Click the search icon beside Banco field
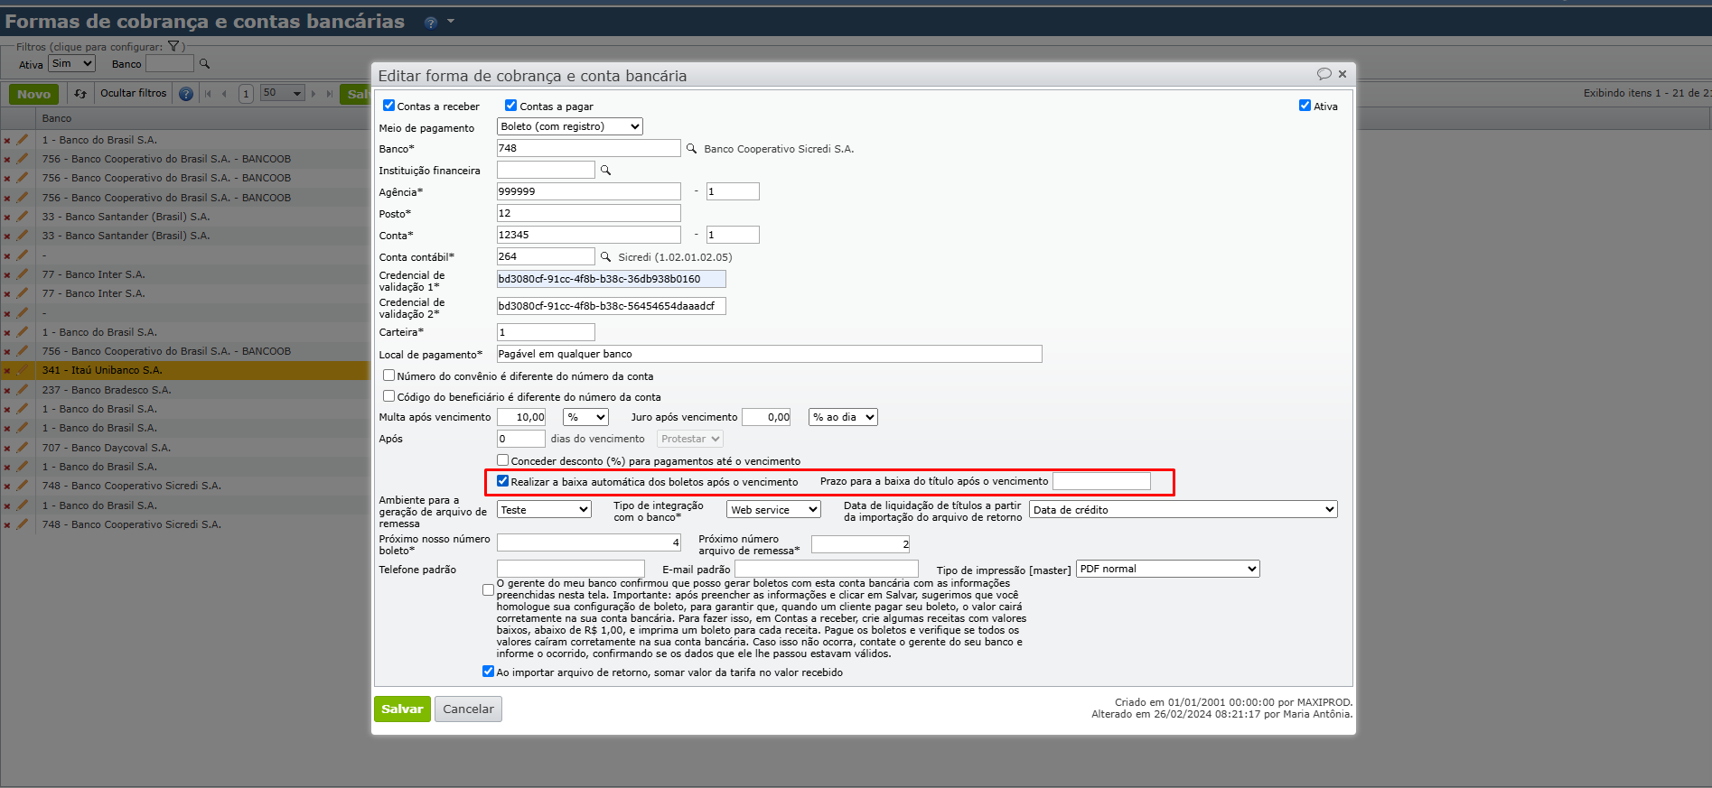 691,149
